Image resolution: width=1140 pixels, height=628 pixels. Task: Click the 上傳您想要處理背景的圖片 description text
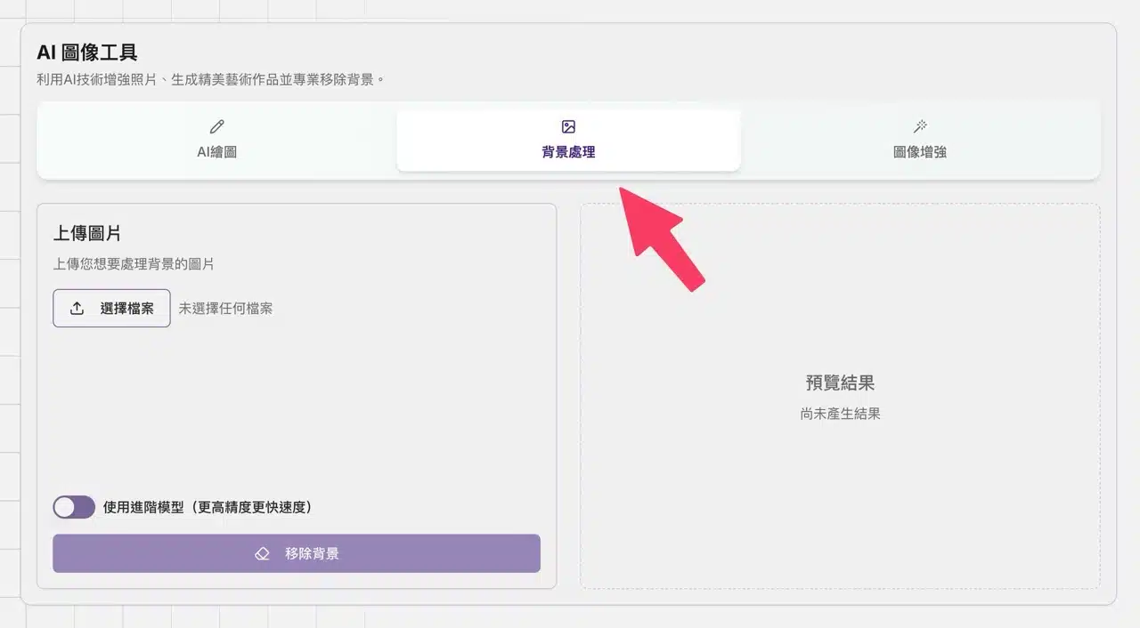click(x=134, y=264)
